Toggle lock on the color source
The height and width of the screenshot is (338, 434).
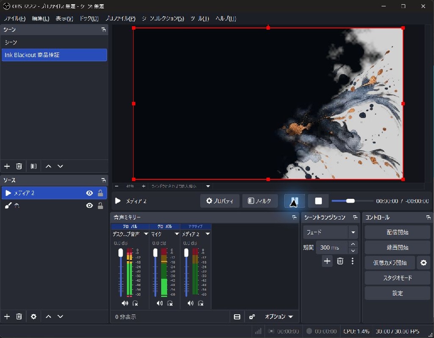[x=100, y=206]
